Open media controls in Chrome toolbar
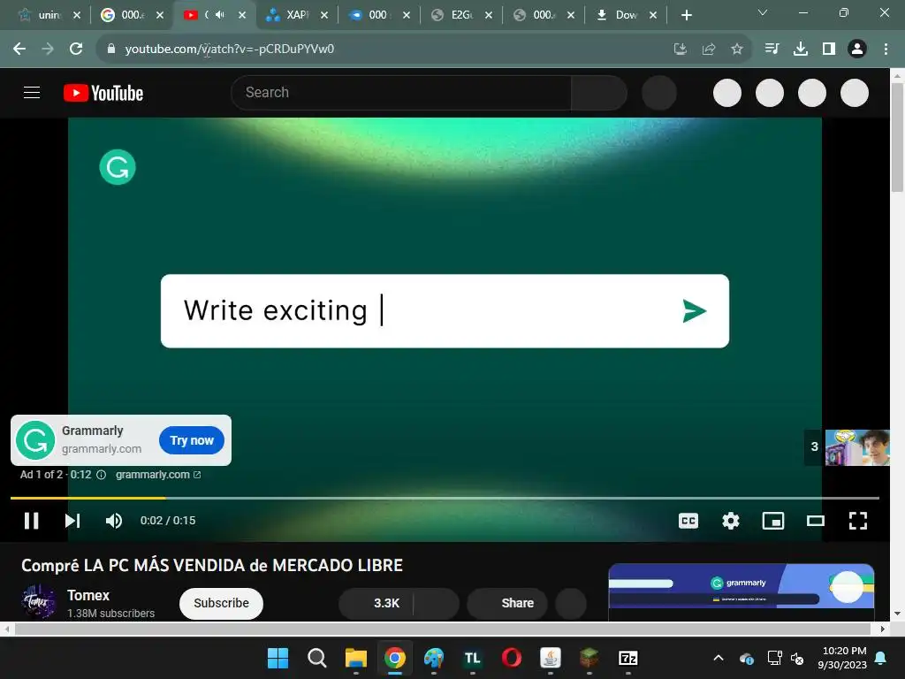This screenshot has height=679, width=905. tap(772, 50)
